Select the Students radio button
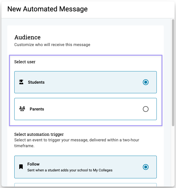176x188 pixels. coord(146,82)
